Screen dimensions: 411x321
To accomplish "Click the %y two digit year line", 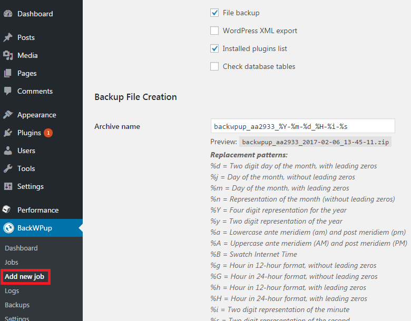I will click(x=276, y=221).
